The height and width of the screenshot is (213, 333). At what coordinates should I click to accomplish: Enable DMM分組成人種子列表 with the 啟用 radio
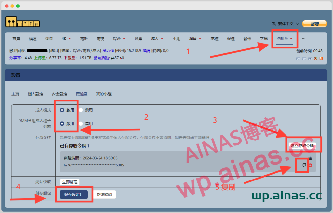tap(62, 124)
